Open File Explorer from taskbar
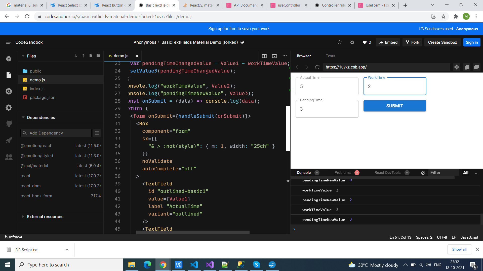The image size is (483, 271). coord(132,265)
